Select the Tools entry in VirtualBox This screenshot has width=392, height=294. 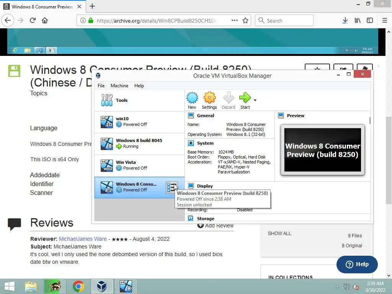(x=139, y=100)
